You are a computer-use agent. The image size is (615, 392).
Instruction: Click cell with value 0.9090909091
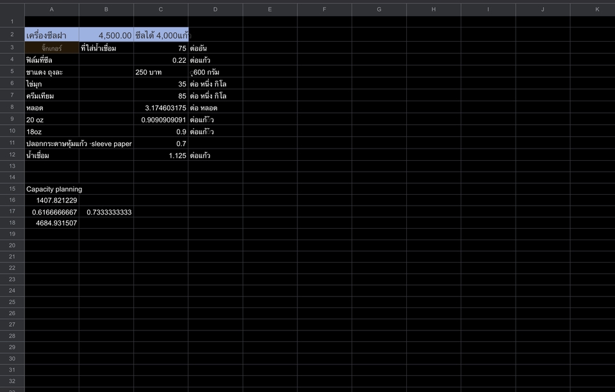[x=161, y=120]
